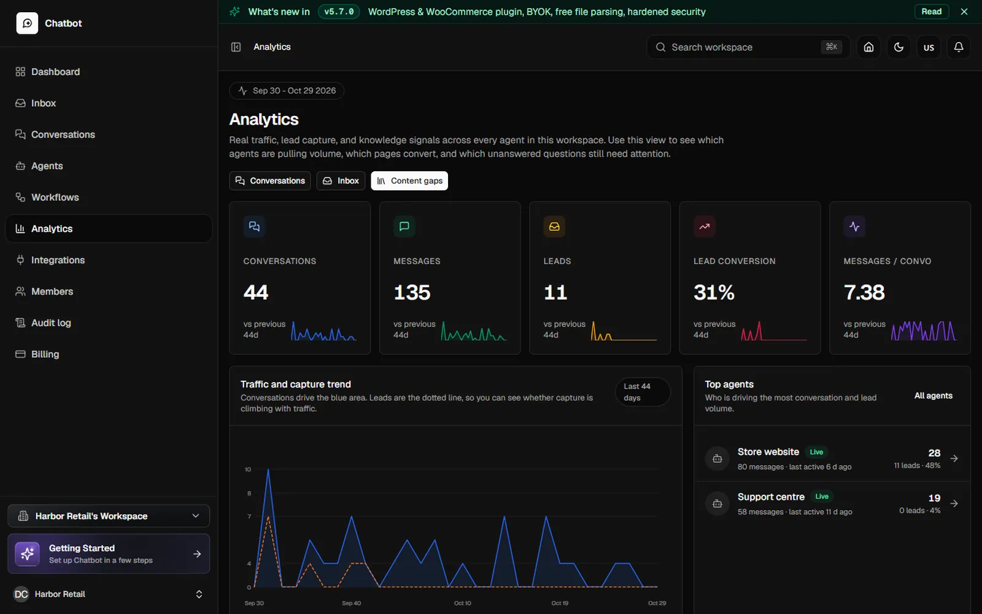Expand Harbor Retail's Workspace switcher
Viewport: 982px width, 614px height.
(109, 516)
